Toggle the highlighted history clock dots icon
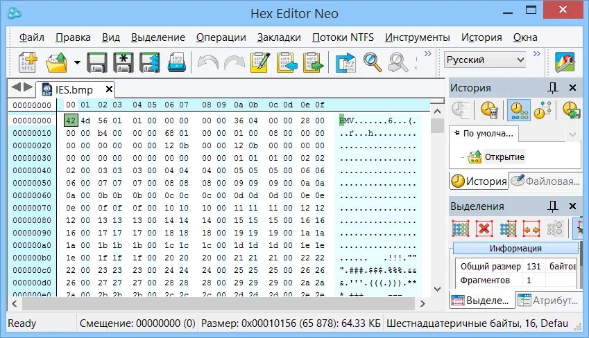 click(x=519, y=110)
